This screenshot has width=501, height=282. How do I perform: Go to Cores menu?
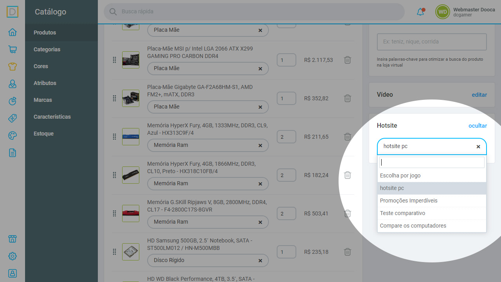[61, 66]
